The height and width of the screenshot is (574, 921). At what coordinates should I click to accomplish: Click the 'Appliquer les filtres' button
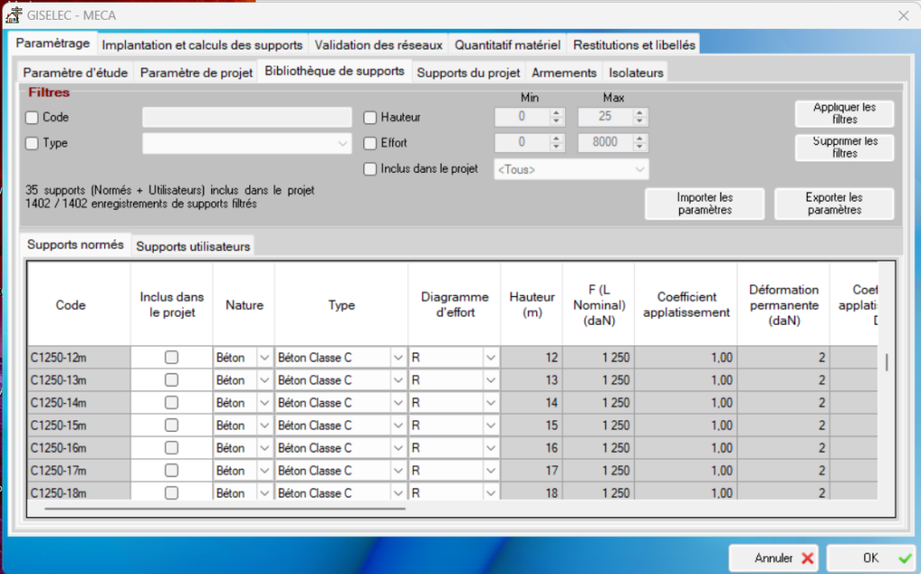(x=844, y=113)
